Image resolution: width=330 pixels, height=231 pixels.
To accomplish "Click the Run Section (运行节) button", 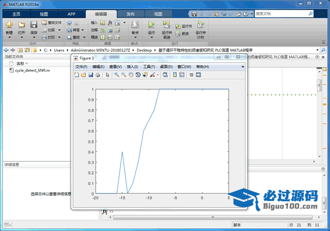I will click(x=184, y=26).
